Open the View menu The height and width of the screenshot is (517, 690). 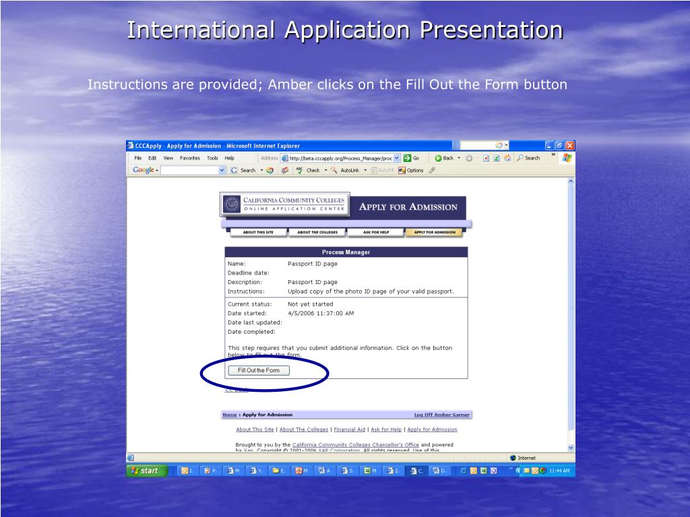(168, 158)
